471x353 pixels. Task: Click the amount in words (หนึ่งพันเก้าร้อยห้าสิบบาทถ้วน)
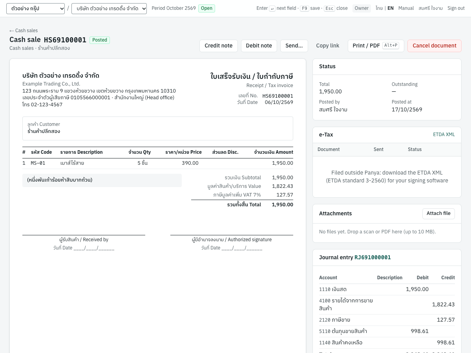(x=60, y=180)
